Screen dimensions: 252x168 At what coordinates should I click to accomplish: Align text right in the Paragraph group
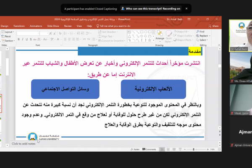coord(73,39)
